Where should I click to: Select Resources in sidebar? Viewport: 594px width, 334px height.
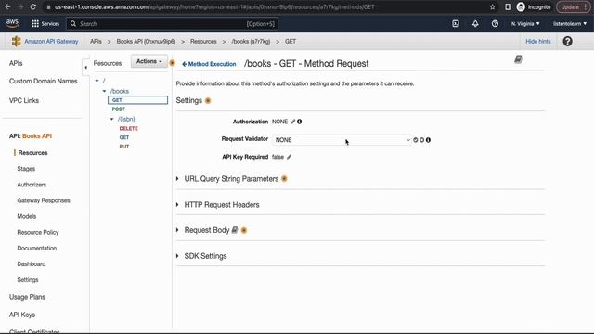[33, 153]
